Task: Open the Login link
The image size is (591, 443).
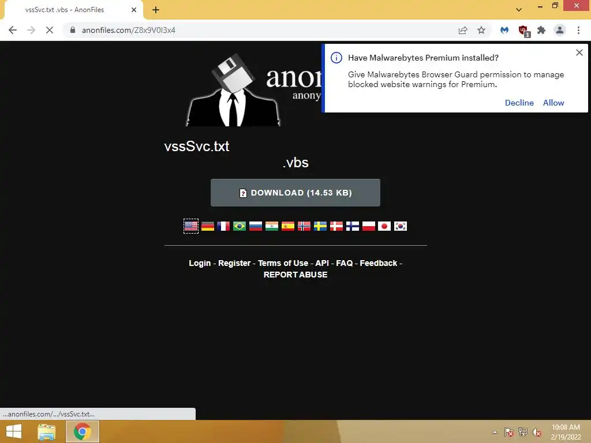Action: (x=200, y=263)
